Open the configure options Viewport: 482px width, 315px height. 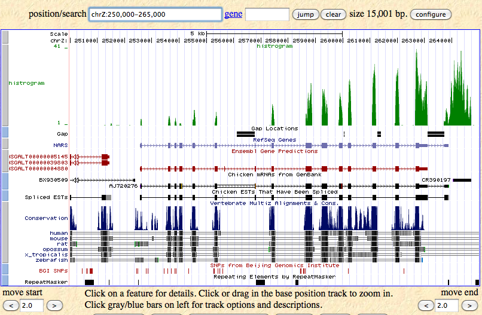[x=431, y=14]
